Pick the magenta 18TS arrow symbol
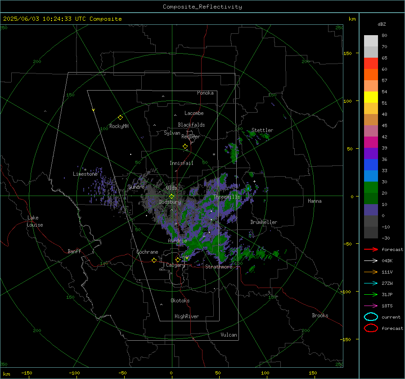405x379 pixels. pos(371,306)
